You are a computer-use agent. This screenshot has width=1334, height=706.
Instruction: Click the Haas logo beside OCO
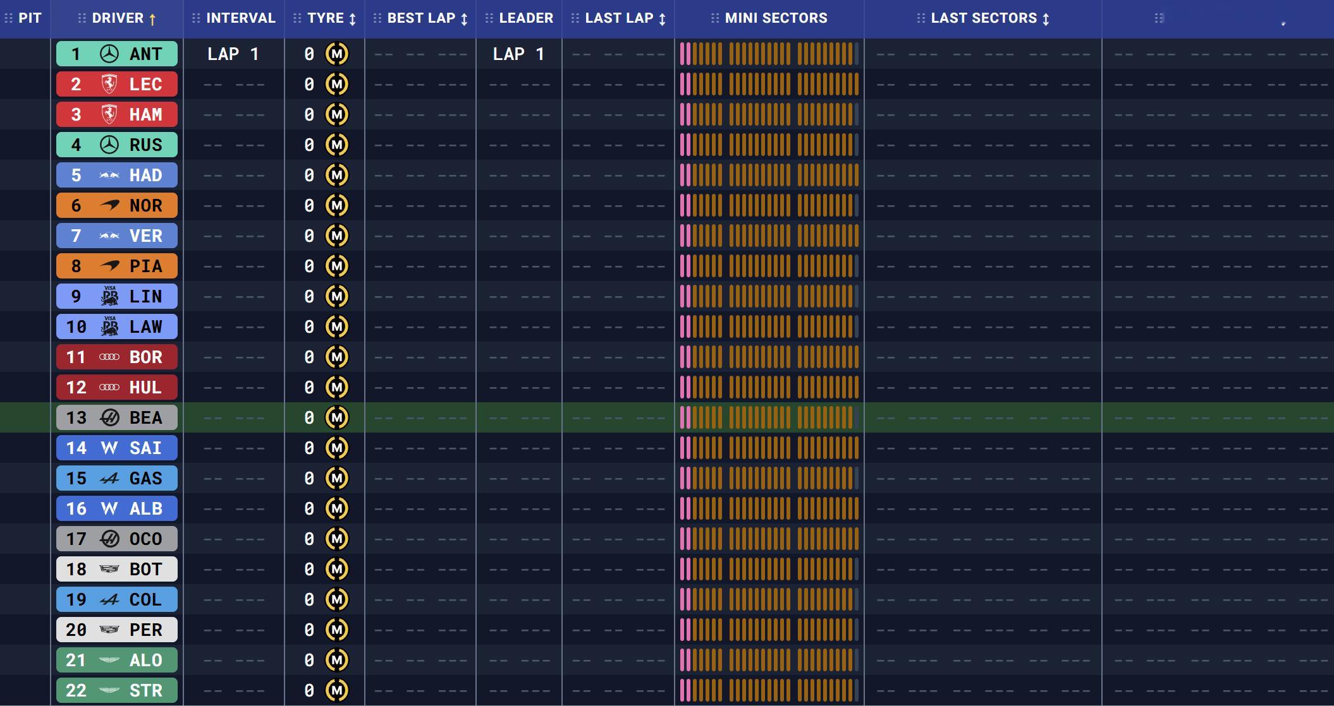point(109,539)
